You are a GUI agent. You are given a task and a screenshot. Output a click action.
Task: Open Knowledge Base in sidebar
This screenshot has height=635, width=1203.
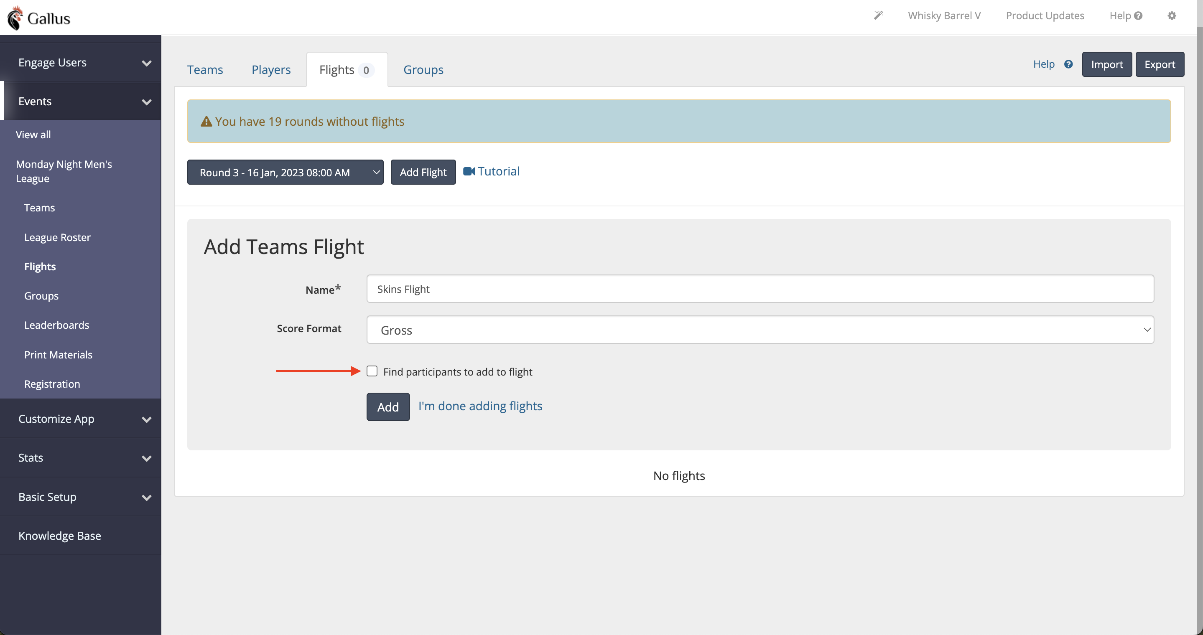60,536
